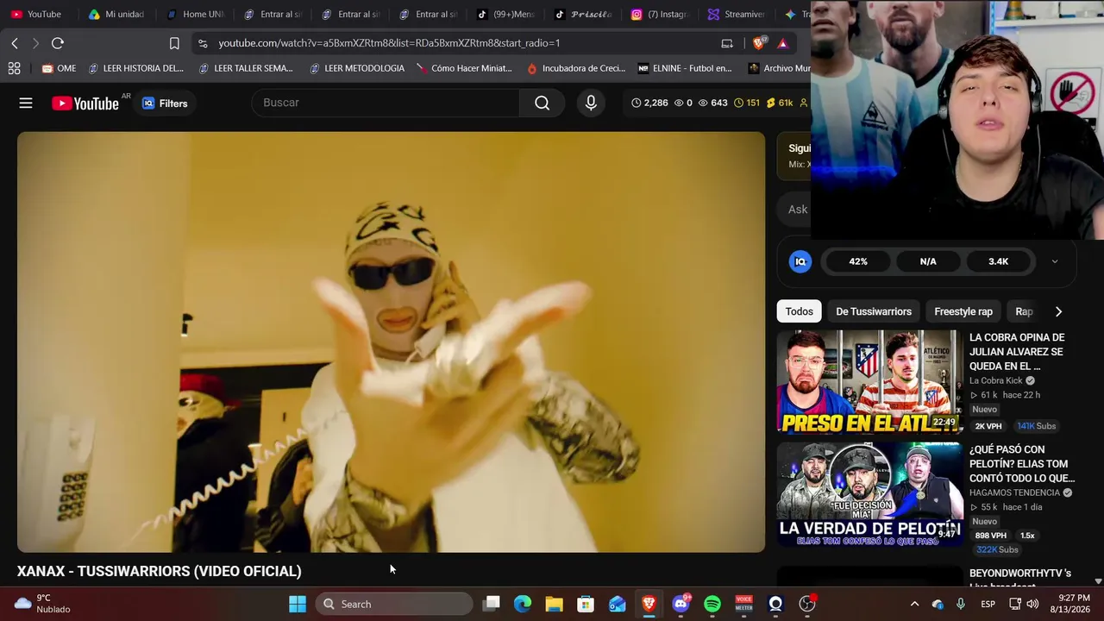Click the cast/media icon in address bar
Image resolution: width=1104 pixels, height=621 pixels.
[727, 43]
